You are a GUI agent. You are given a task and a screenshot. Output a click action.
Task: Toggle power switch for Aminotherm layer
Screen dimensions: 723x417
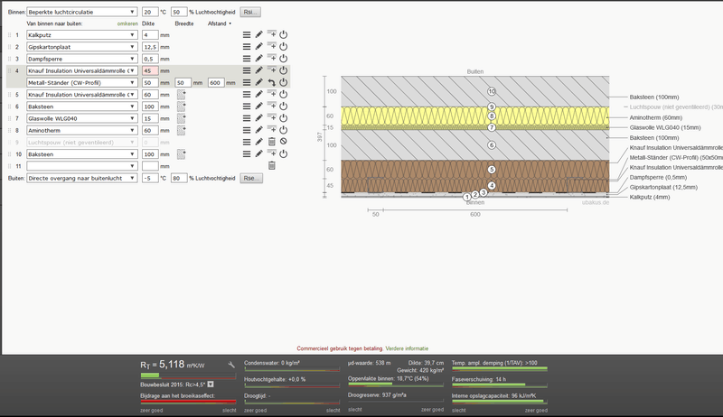pos(283,130)
